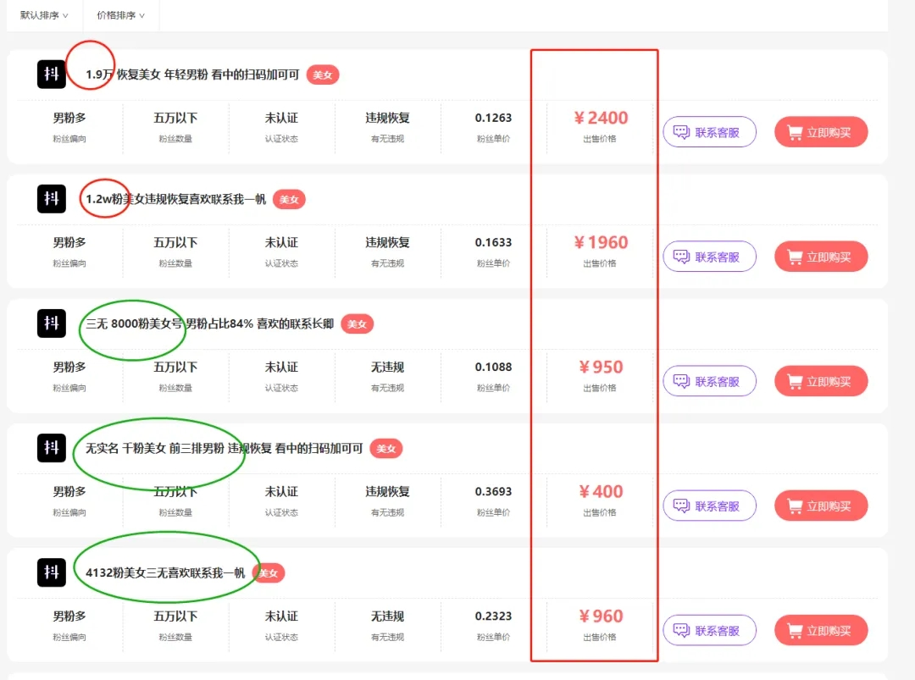Click Douyin icon of the 三无 8000粉 listing
Viewport: 915px width, 680px height.
point(52,323)
